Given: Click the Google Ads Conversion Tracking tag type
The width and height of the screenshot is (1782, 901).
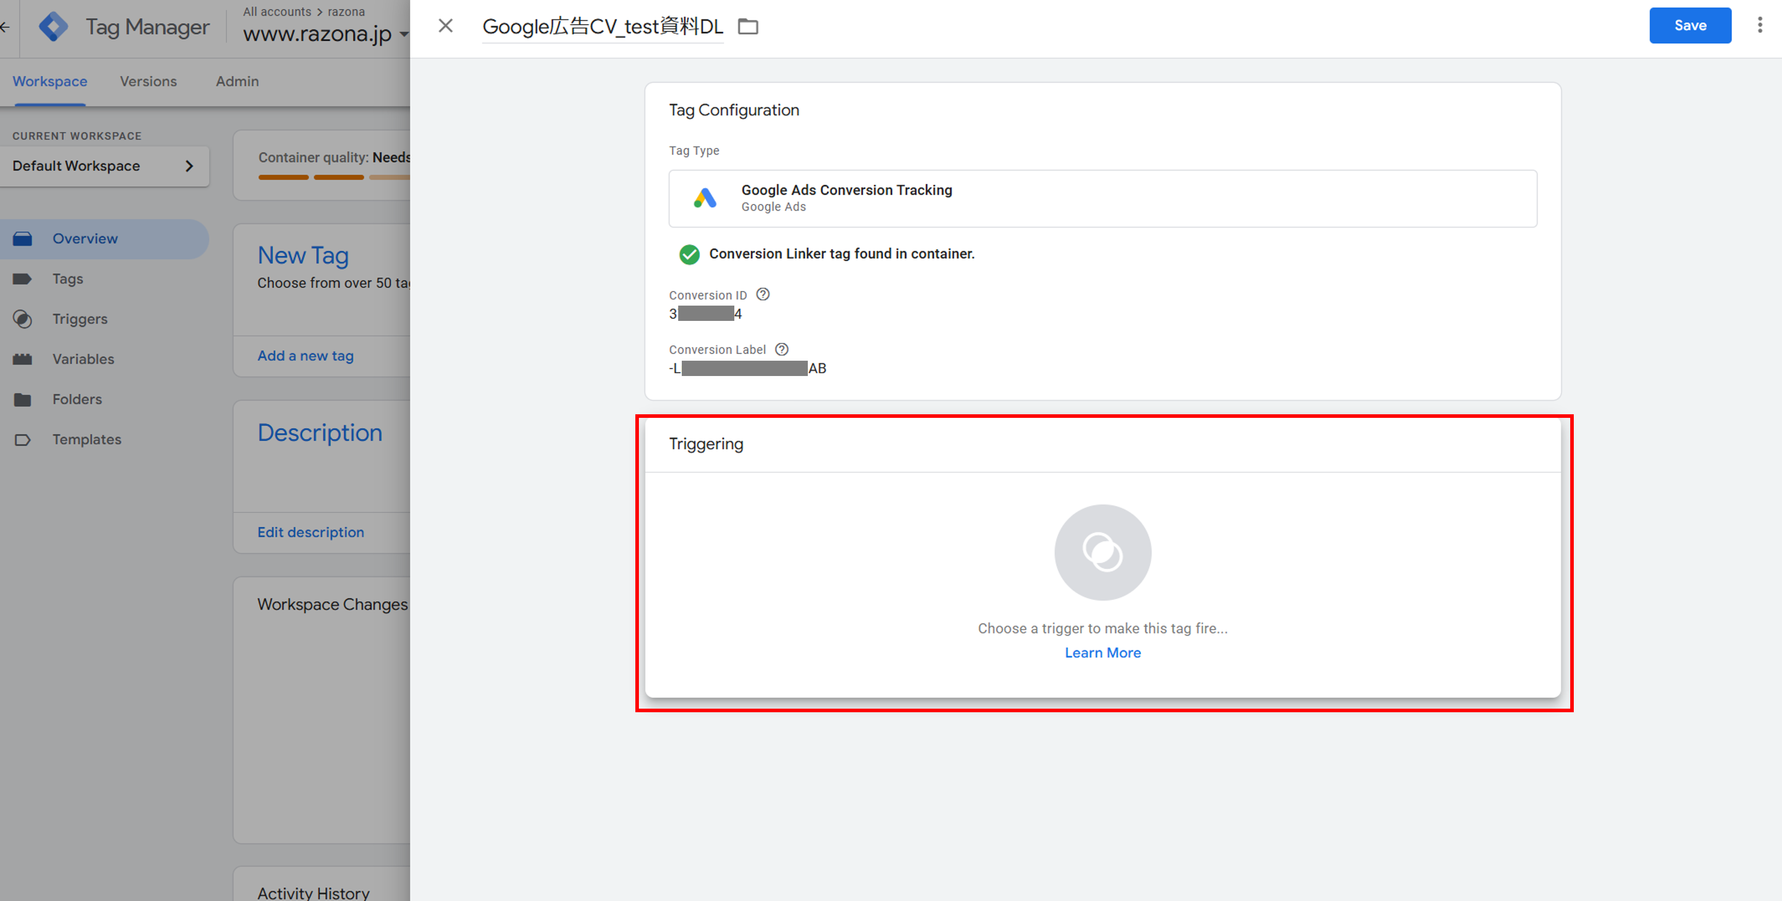Looking at the screenshot, I should (1102, 198).
